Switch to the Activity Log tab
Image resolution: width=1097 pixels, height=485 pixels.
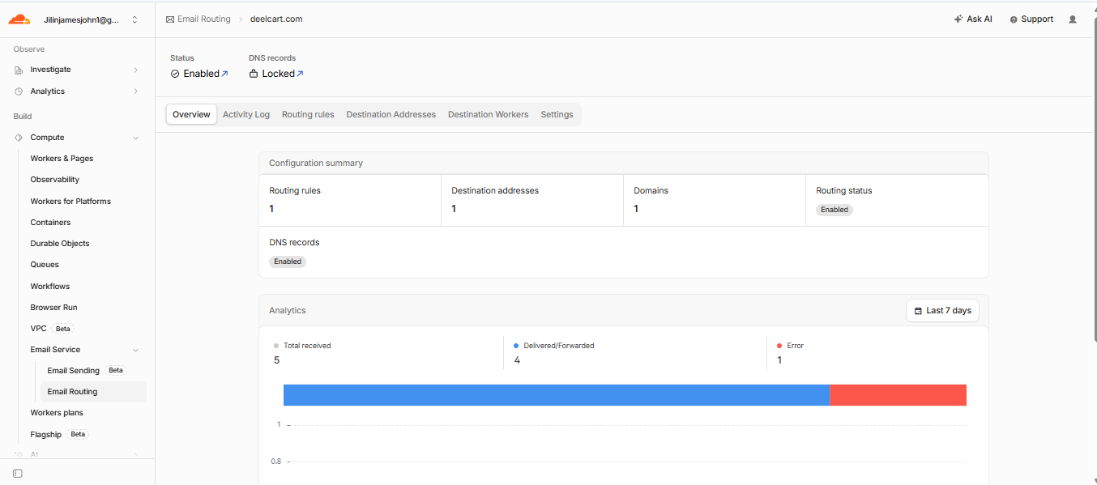(x=246, y=114)
